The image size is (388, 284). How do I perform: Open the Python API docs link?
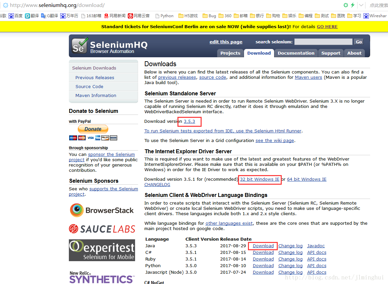[317, 266]
